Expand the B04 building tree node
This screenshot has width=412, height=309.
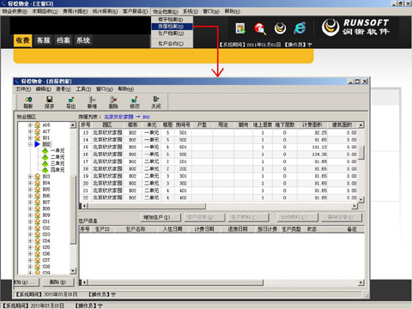click(30, 183)
